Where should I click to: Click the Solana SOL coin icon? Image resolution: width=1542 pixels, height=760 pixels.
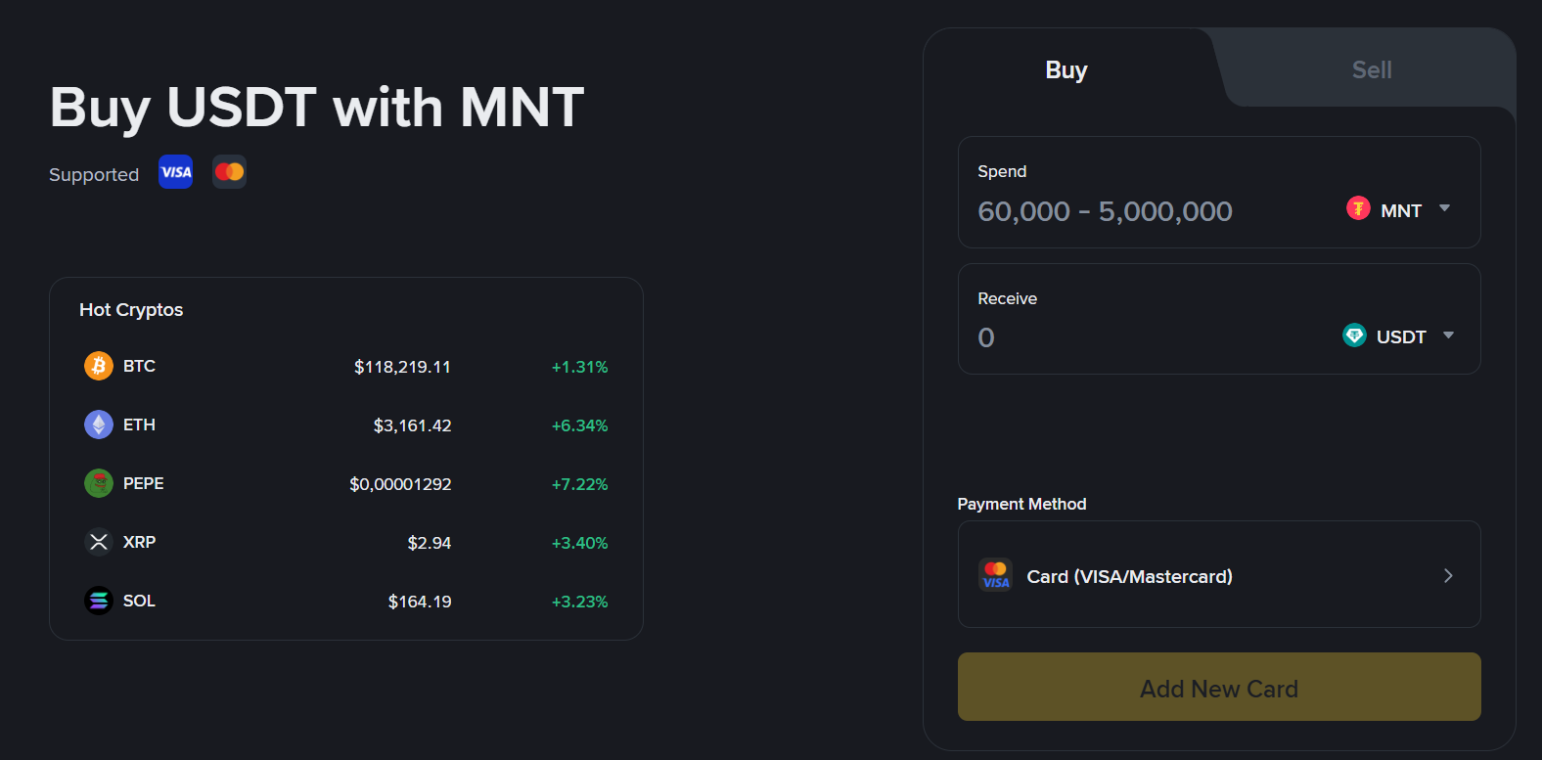(99, 601)
